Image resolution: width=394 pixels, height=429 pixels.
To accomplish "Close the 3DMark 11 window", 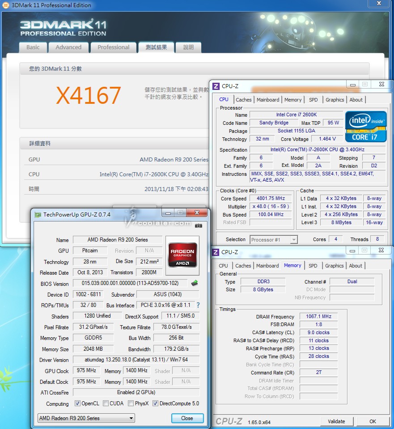I will click(379, 3).
